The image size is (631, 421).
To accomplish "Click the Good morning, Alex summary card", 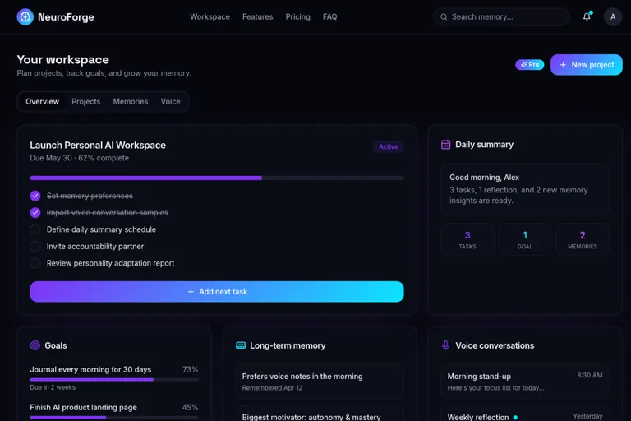I will (x=525, y=189).
